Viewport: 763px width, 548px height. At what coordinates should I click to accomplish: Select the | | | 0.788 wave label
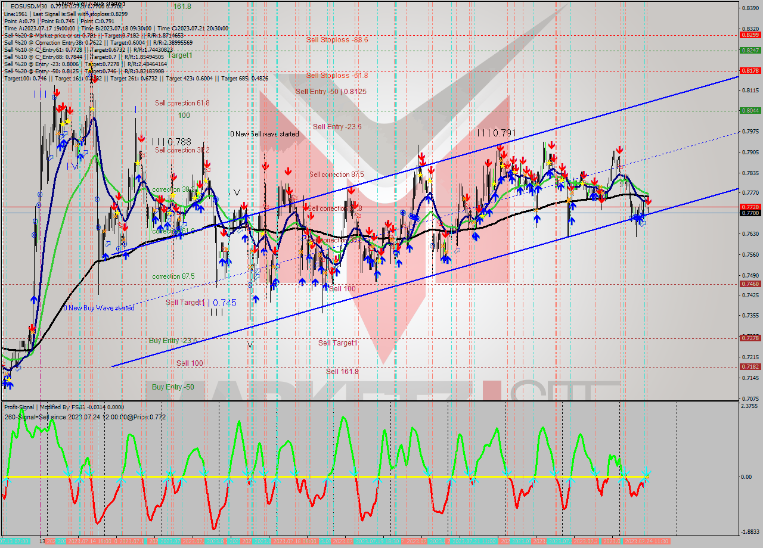pos(171,142)
